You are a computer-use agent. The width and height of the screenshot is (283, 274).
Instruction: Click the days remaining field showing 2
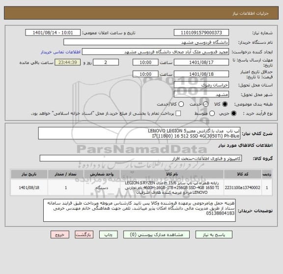[106, 62]
